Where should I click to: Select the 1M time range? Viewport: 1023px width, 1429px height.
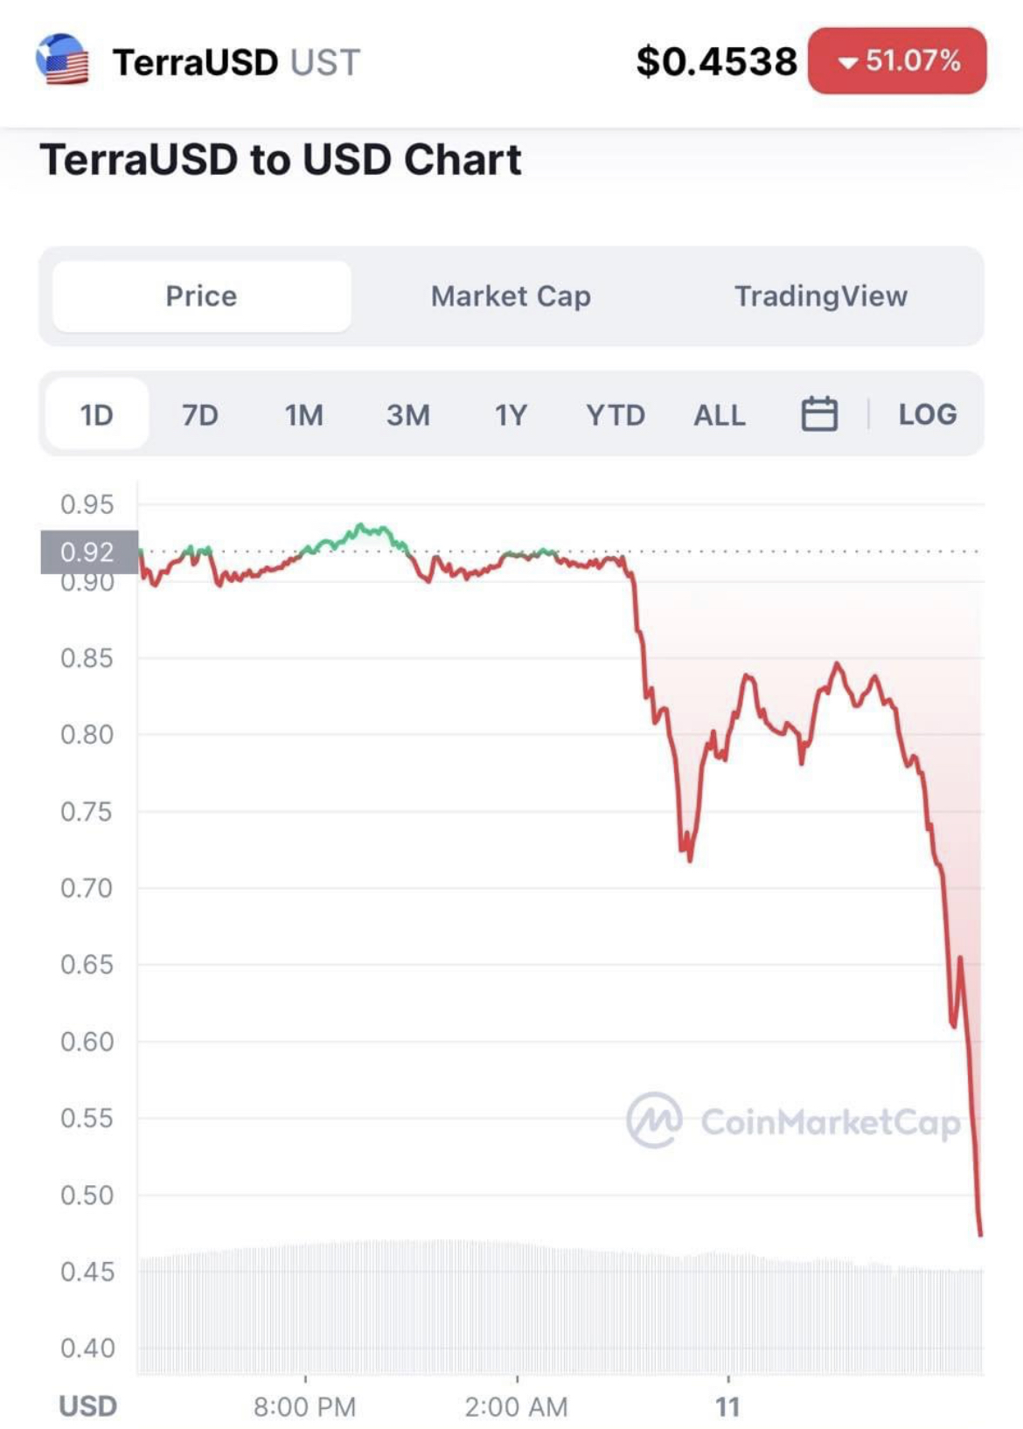click(x=304, y=414)
